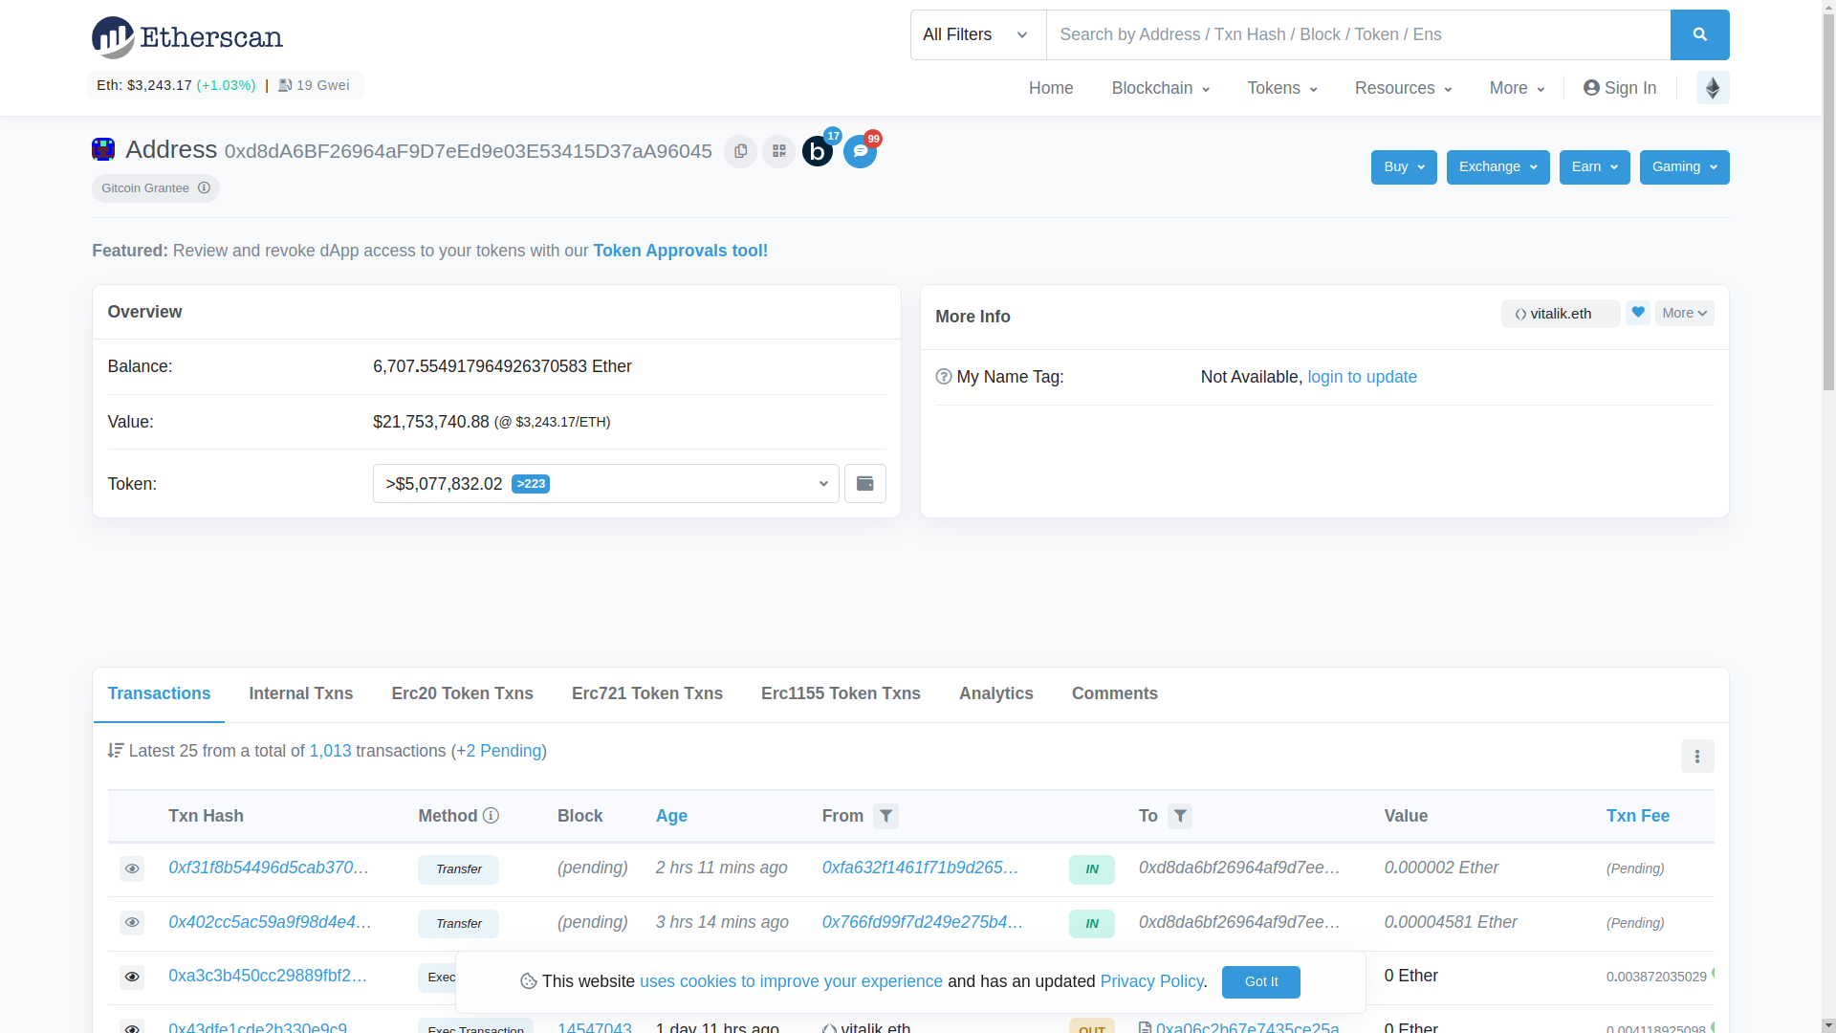The image size is (1836, 1033).
Task: Filter the To column
Action: click(1180, 816)
